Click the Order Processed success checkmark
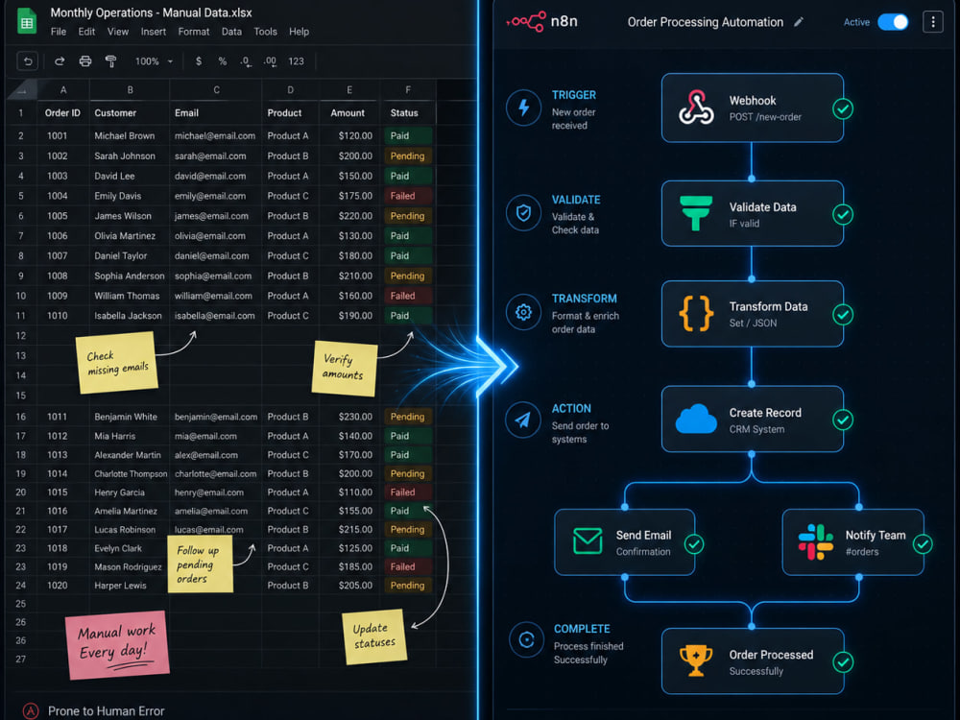 point(843,661)
